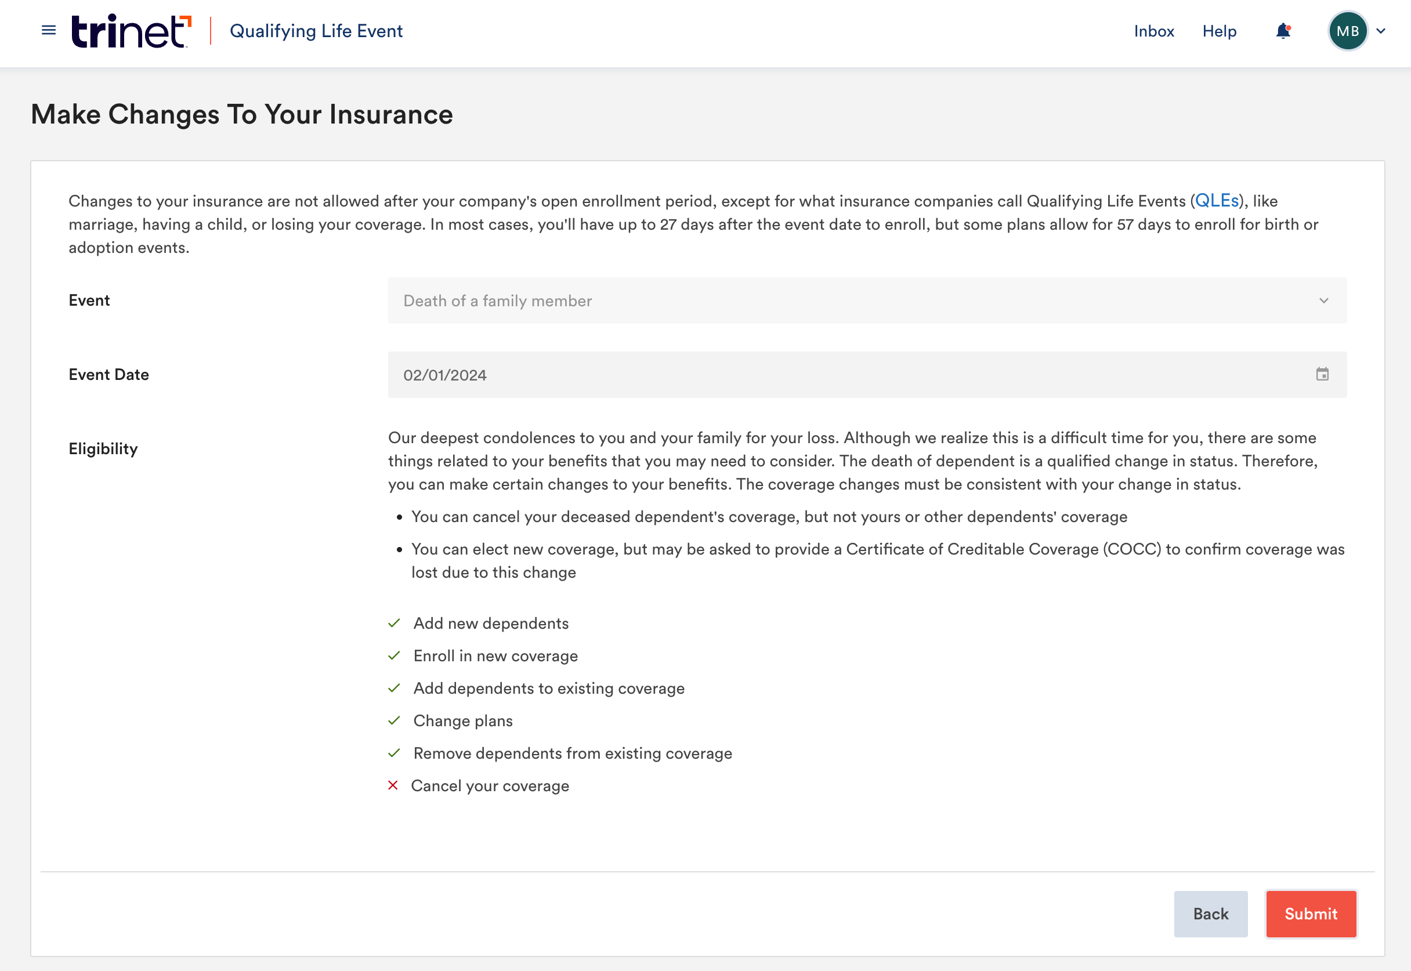Open the hamburger navigation menu
The width and height of the screenshot is (1411, 971).
[x=49, y=30]
